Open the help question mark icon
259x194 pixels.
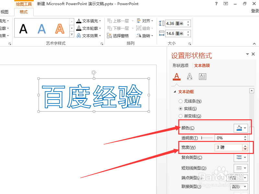[x=217, y=4]
